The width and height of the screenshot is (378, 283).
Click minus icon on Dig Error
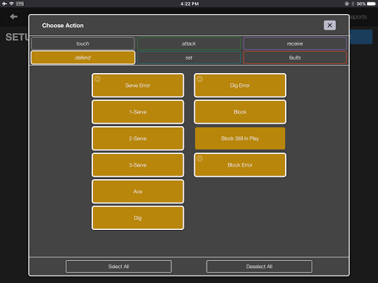click(200, 79)
